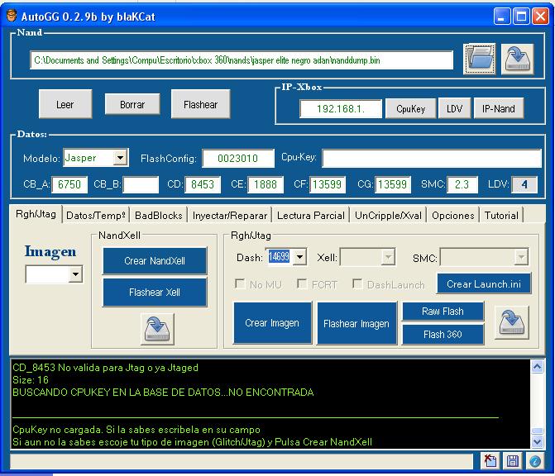Open the BadBlocks tab
The height and width of the screenshot is (476, 555).
pyautogui.click(x=159, y=216)
